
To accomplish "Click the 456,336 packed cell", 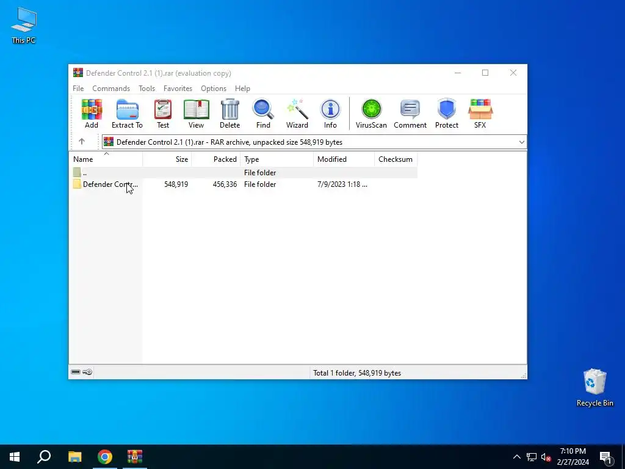I will coord(225,184).
